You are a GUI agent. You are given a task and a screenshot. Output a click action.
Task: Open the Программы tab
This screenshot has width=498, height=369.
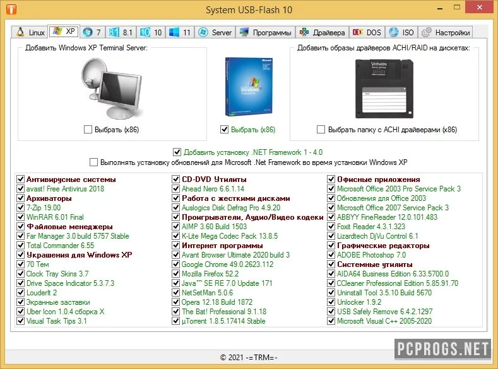pyautogui.click(x=266, y=32)
